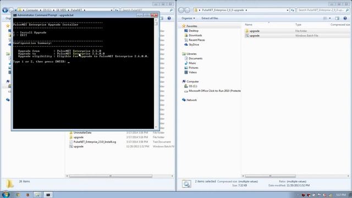
Task: Sort by Name column in right window
Action: pos(248,25)
